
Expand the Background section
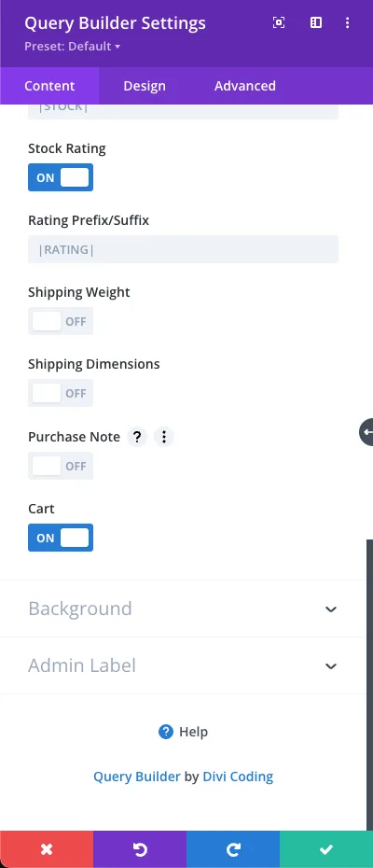[x=183, y=609]
